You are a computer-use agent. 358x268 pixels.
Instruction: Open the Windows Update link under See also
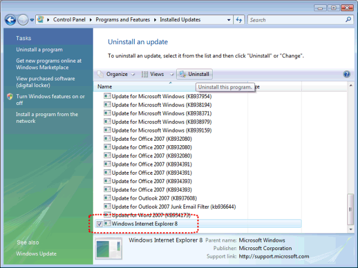[x=36, y=253]
